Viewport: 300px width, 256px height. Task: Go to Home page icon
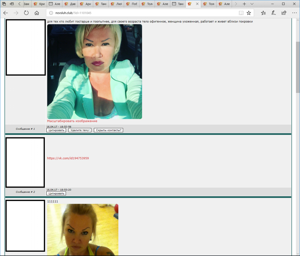[37, 13]
